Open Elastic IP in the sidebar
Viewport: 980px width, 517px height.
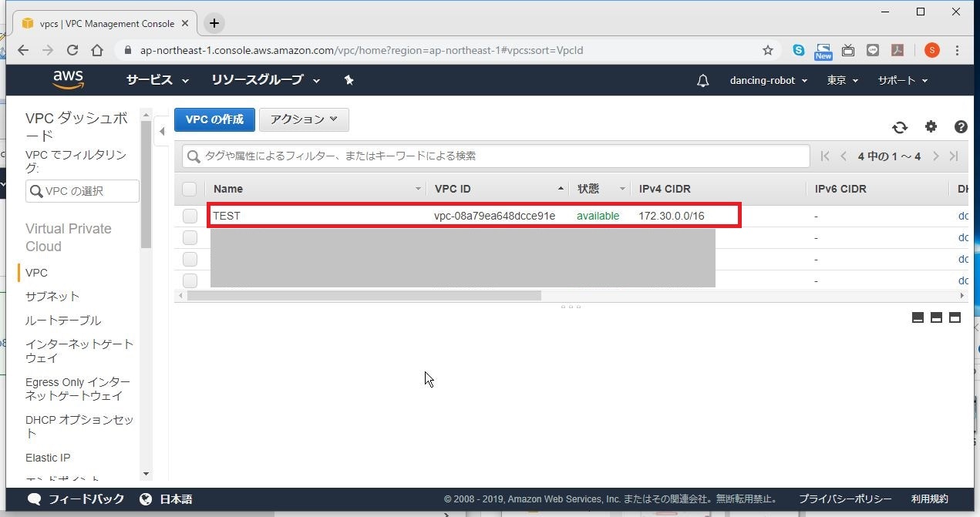point(48,458)
